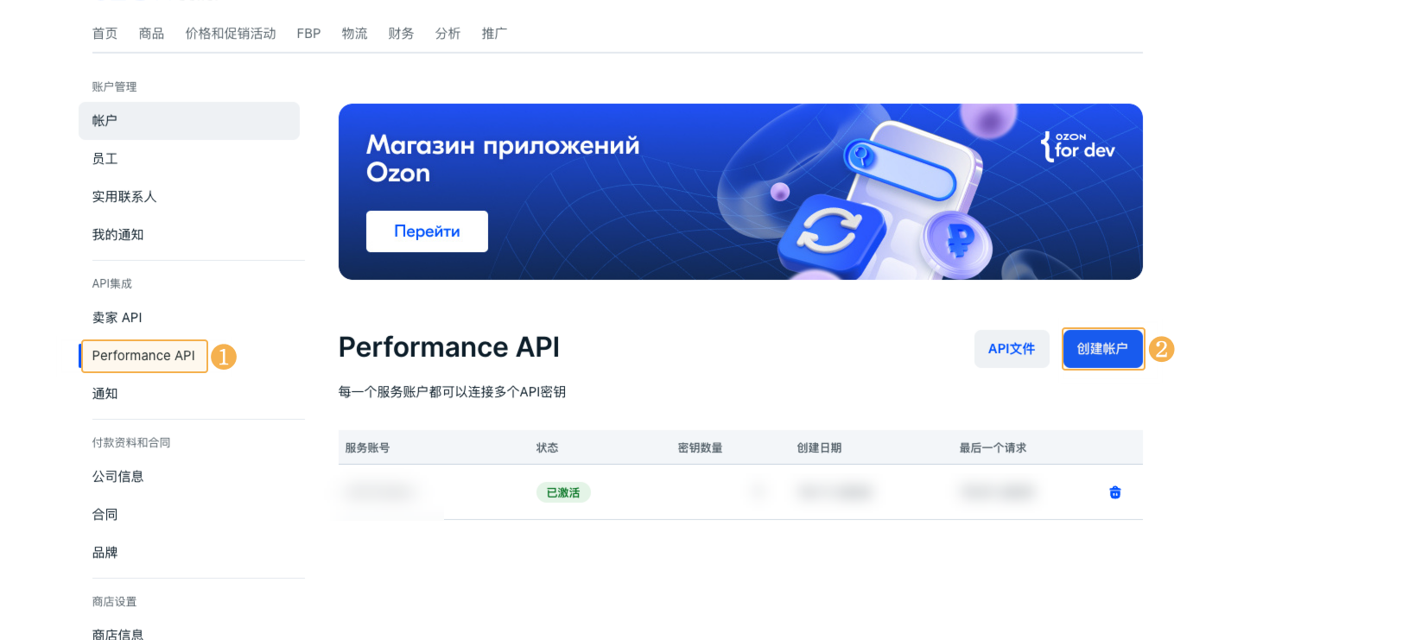The height and width of the screenshot is (640, 1409).
Task: Open the 财务 top menu
Action: [x=401, y=34]
